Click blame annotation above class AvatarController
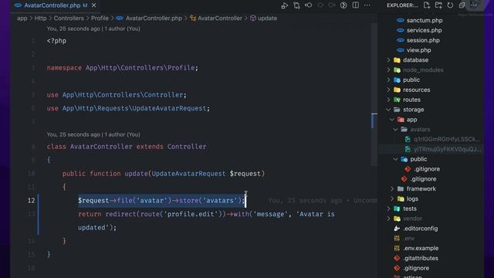This screenshot has height=278, width=494. point(93,134)
